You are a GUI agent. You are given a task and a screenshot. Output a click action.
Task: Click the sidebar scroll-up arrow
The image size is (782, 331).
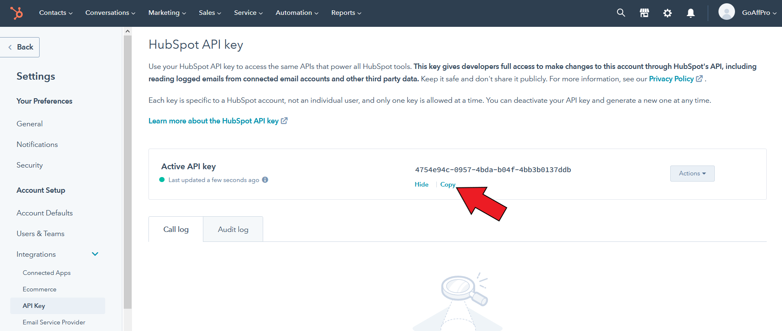click(127, 31)
